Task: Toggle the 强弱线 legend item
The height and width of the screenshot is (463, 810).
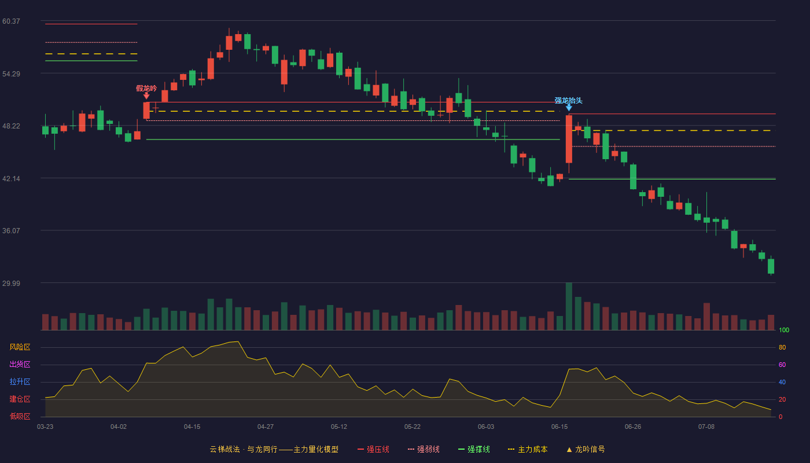Action: pyautogui.click(x=424, y=449)
